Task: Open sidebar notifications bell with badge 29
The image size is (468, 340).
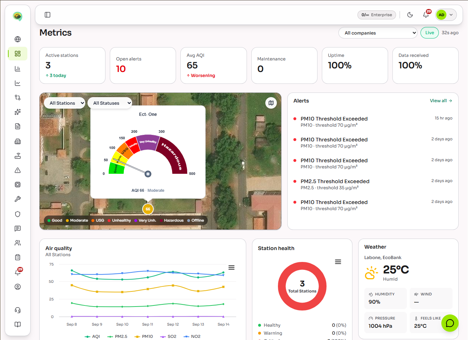Action: 18,272
